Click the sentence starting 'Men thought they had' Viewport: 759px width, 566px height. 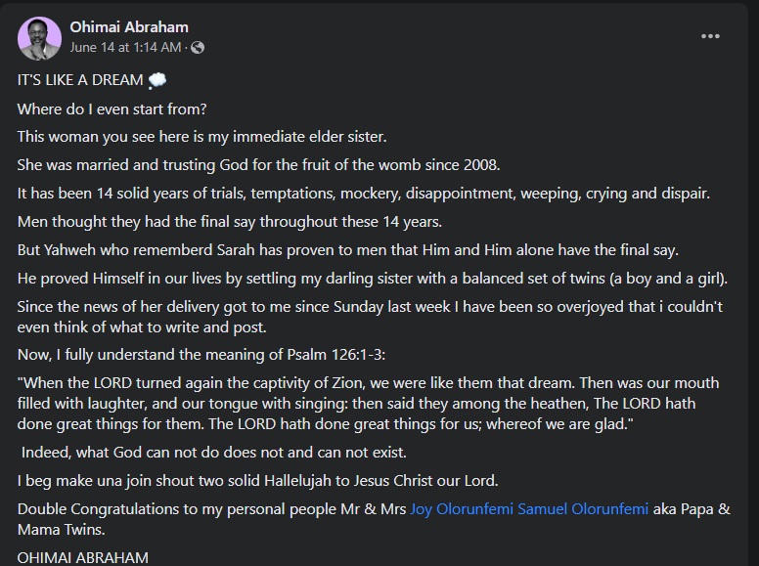click(x=230, y=222)
